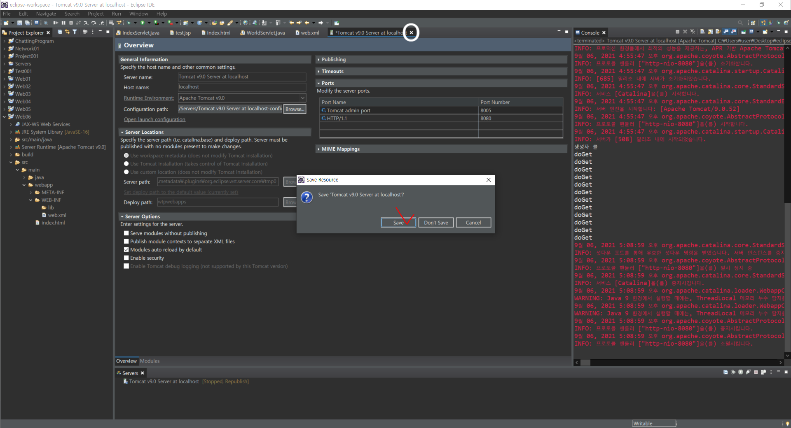The width and height of the screenshot is (791, 428).
Task: Click the Back navigation arrow toolbar icon
Action: [x=307, y=23]
